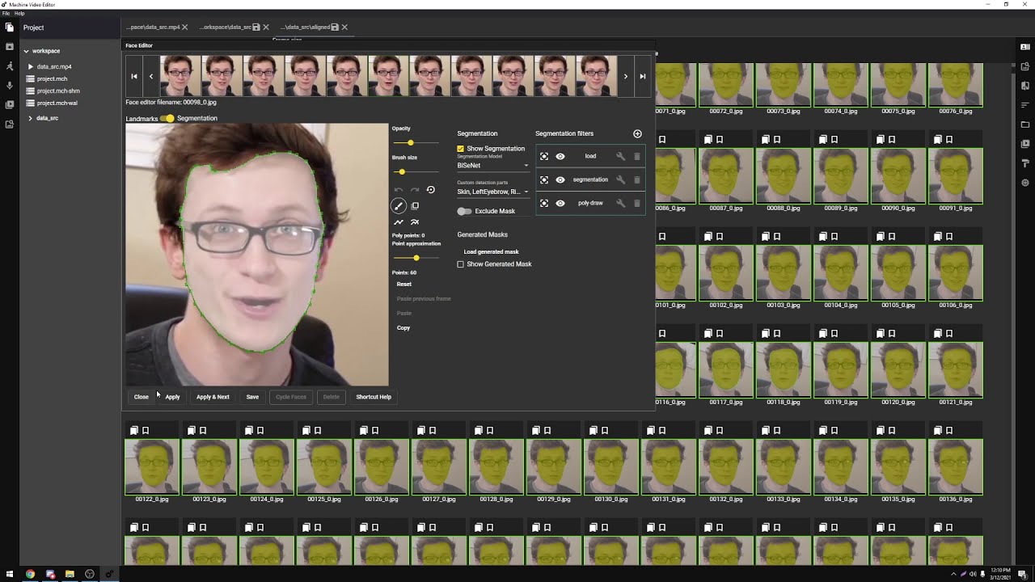
Task: Jump to the first face frame
Action: click(134, 76)
